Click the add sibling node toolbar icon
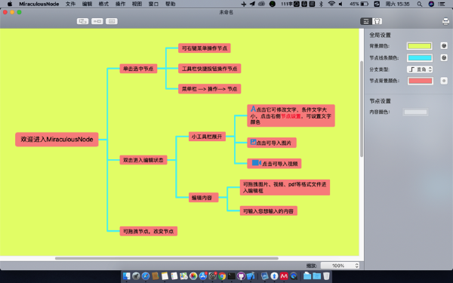Screen dimensions: 453x283 pos(97,21)
